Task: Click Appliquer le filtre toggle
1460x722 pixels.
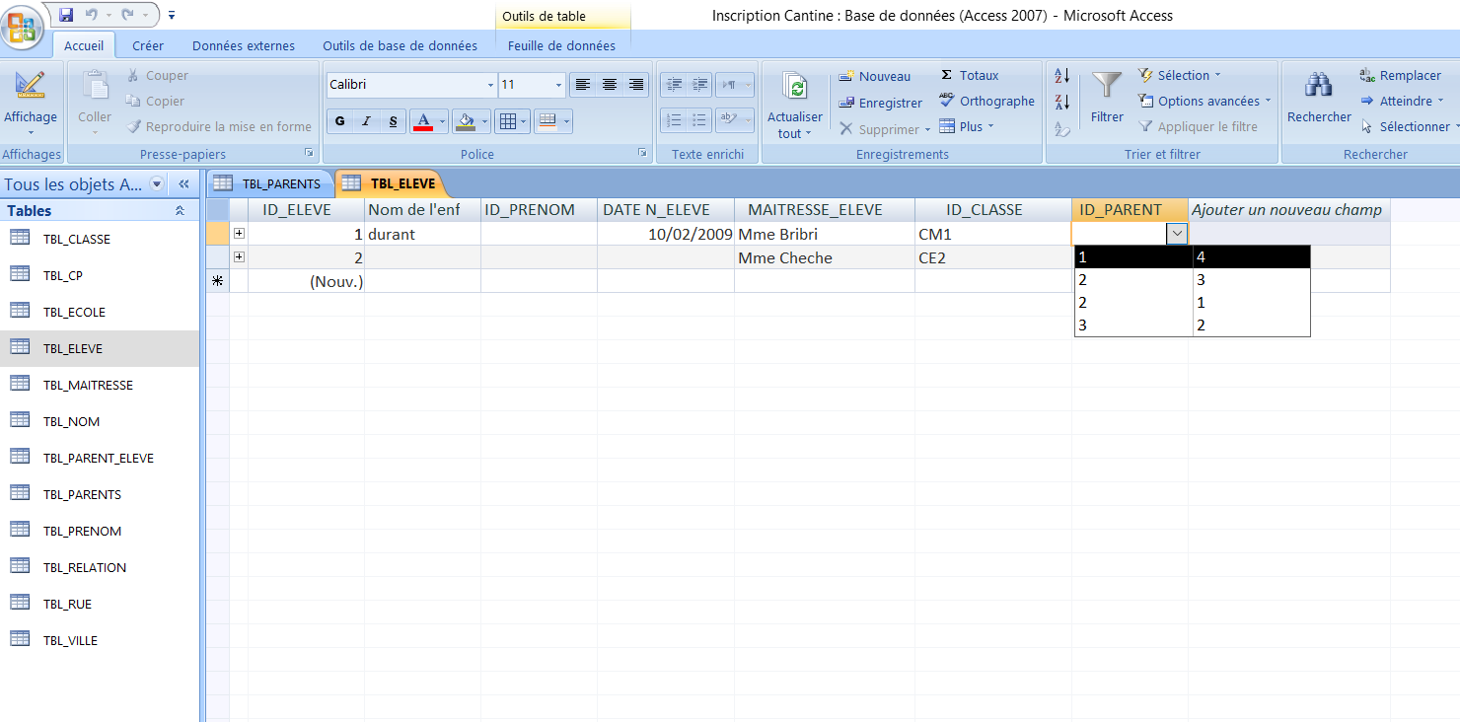Action: (1198, 126)
